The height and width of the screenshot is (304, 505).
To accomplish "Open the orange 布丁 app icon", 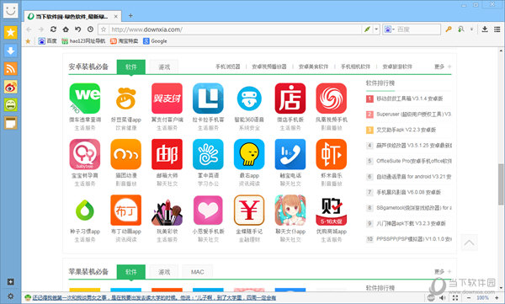I will [x=126, y=211].
